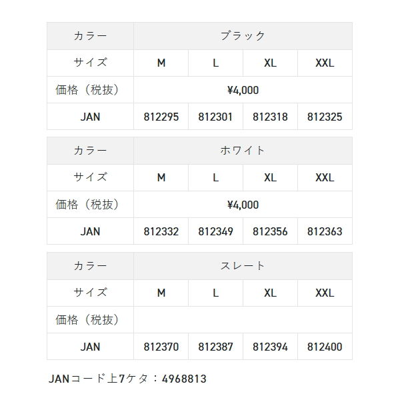The height and width of the screenshot is (400, 400).
Task: Select the 812349 JAN cell
Action: [215, 231]
